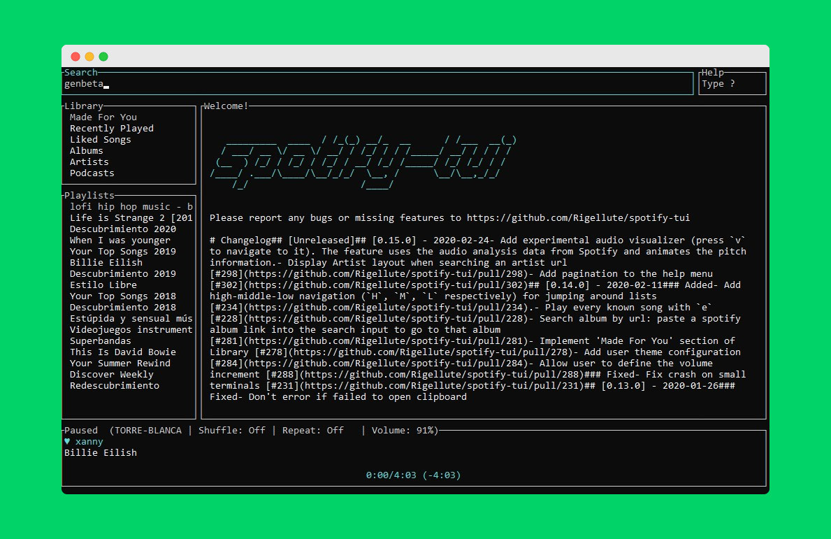Open This Is David Bowie playlist
Image resolution: width=831 pixels, height=539 pixels.
click(123, 352)
